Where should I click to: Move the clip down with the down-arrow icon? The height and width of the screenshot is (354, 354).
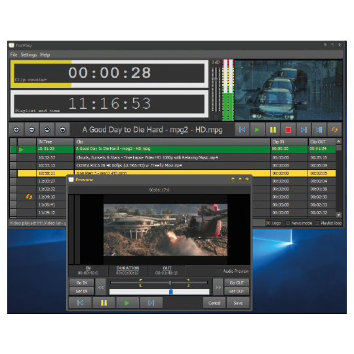coord(62,130)
